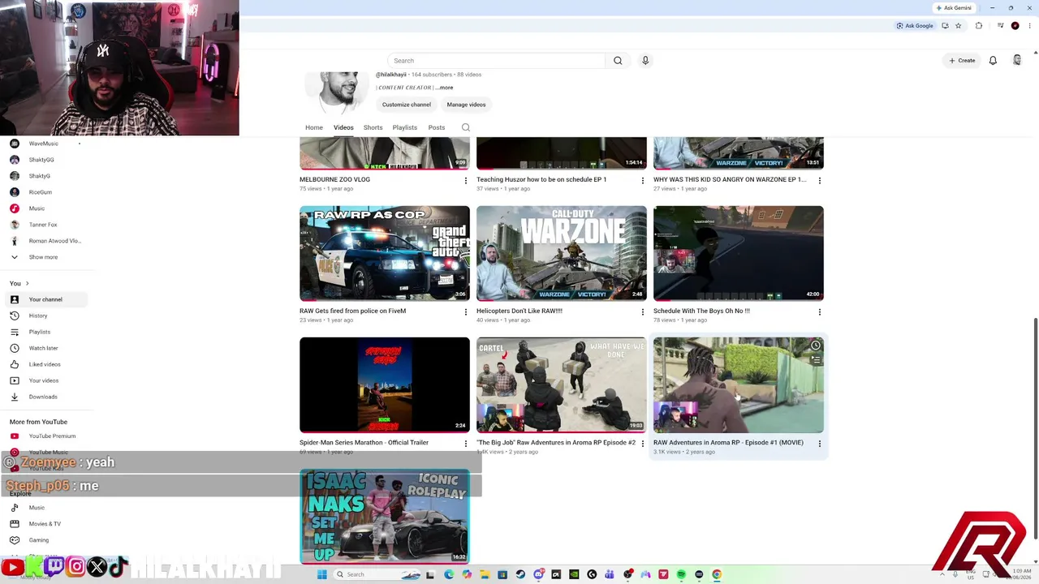The image size is (1039, 584).
Task: Bookmark this page with the star icon
Action: (959, 26)
